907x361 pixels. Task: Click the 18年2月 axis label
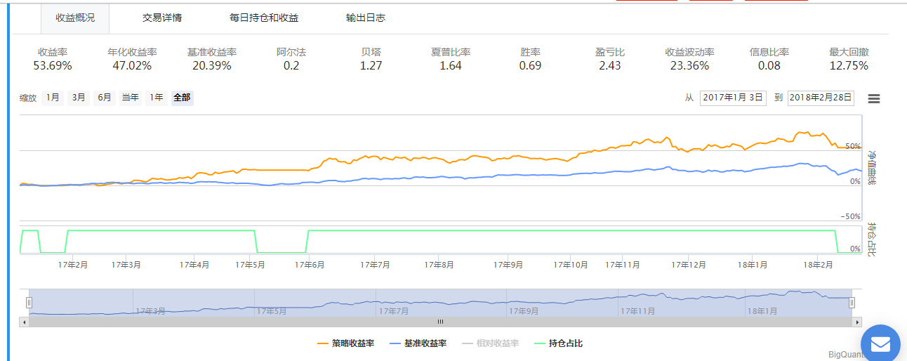click(x=817, y=265)
